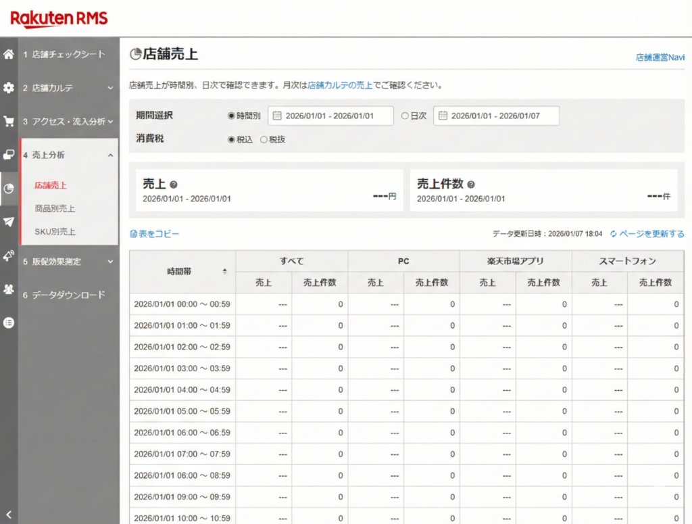
Task: Open the group/people icon in sidebar
Action: pyautogui.click(x=8, y=289)
